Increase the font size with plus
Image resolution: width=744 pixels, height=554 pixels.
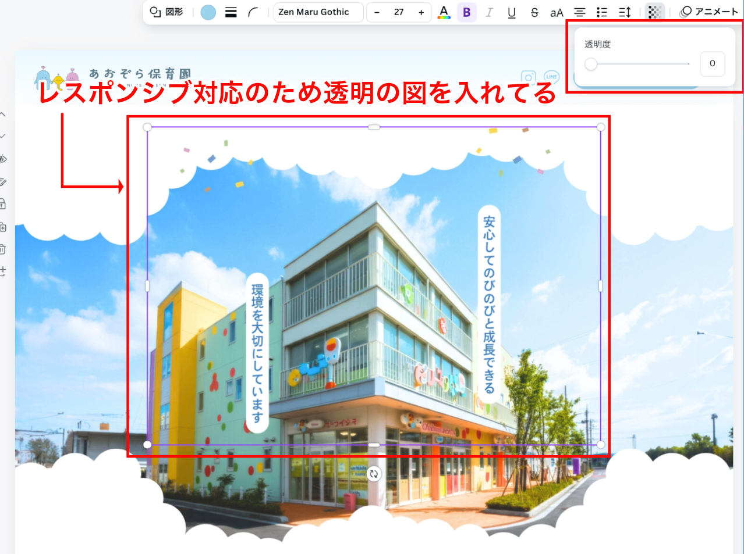(421, 12)
